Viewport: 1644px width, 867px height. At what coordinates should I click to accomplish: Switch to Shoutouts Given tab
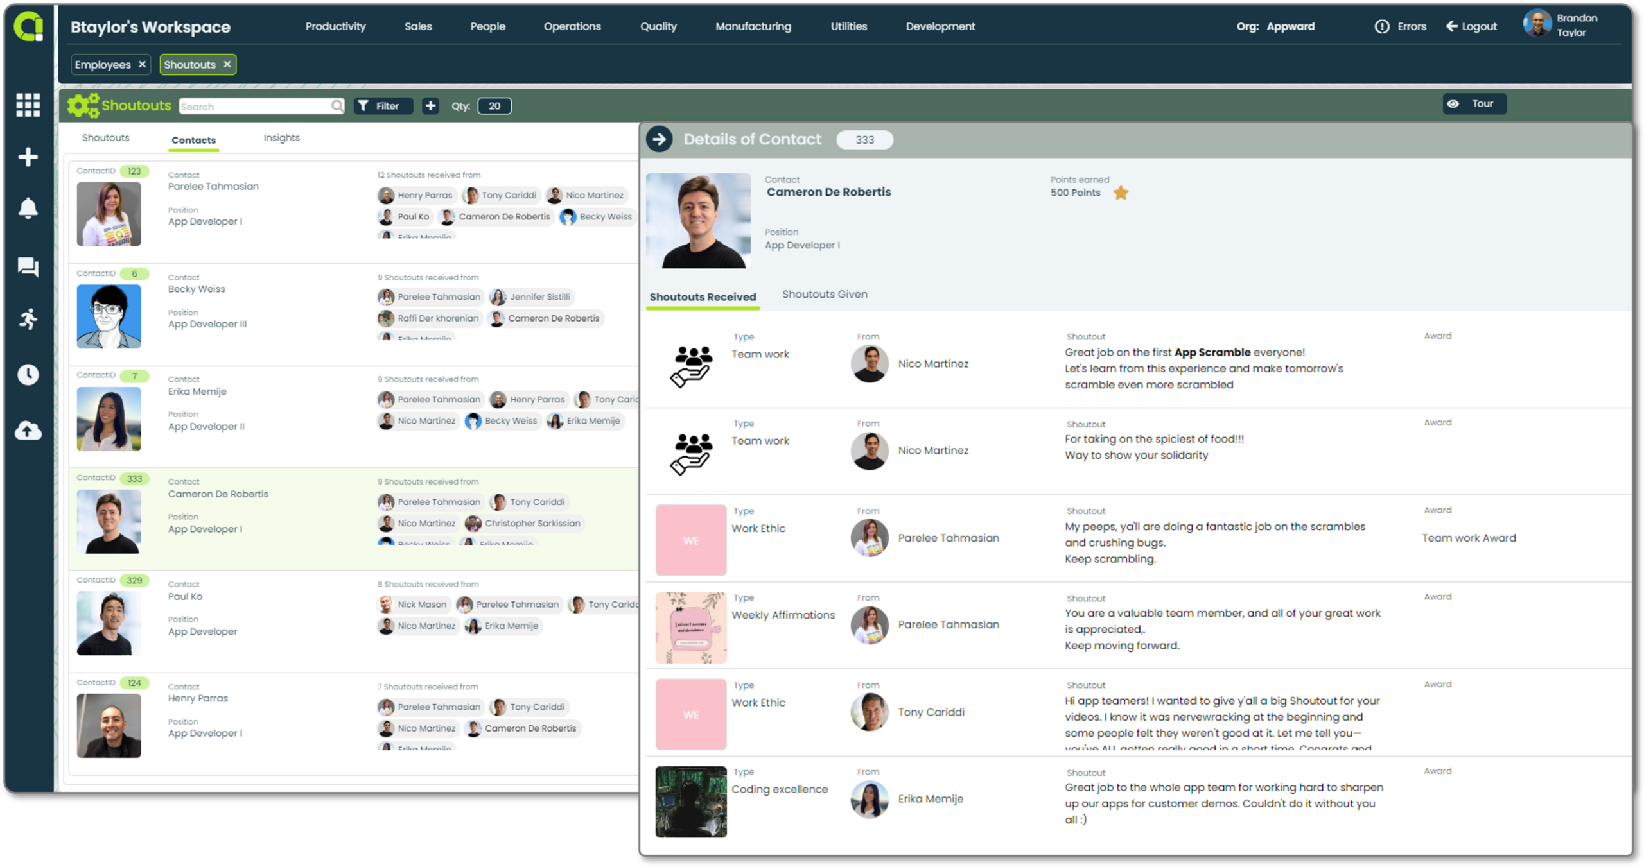(x=825, y=294)
